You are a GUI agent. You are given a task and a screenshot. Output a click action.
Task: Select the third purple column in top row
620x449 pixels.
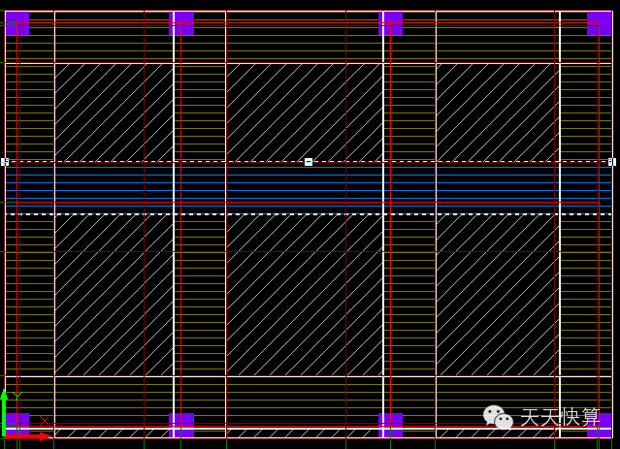pos(391,23)
